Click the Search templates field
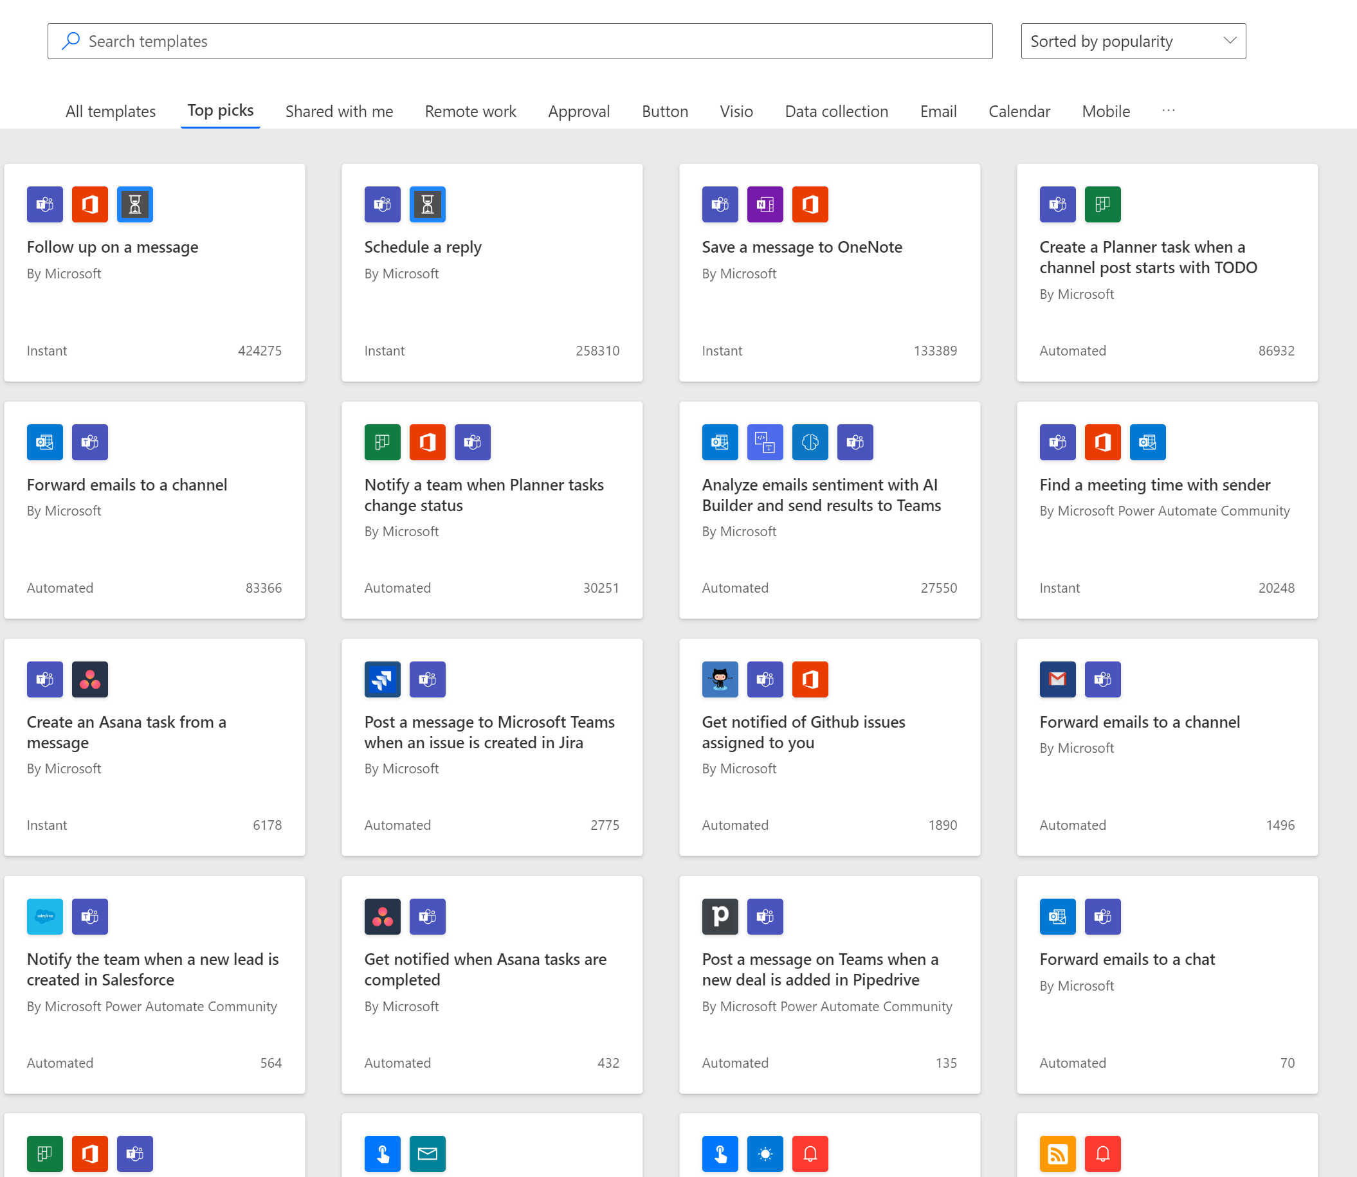Image resolution: width=1357 pixels, height=1177 pixels. tap(520, 41)
